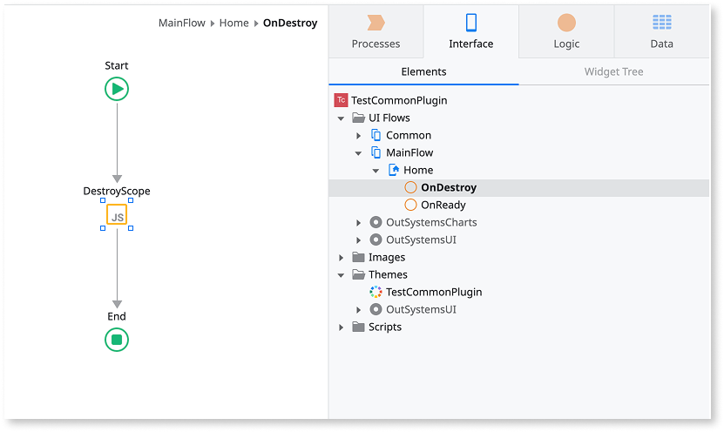Click the OnDestroy action circle icon
The width and height of the screenshot is (724, 432).
tap(410, 187)
